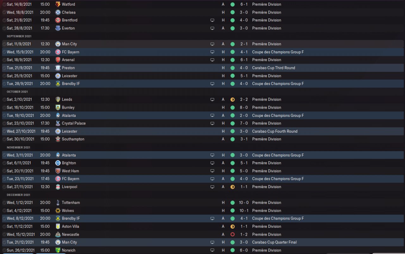Click the TV icon on the Leeds fixture

212,99
